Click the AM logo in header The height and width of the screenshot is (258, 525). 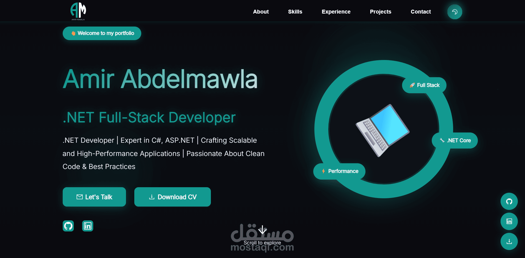78,11
